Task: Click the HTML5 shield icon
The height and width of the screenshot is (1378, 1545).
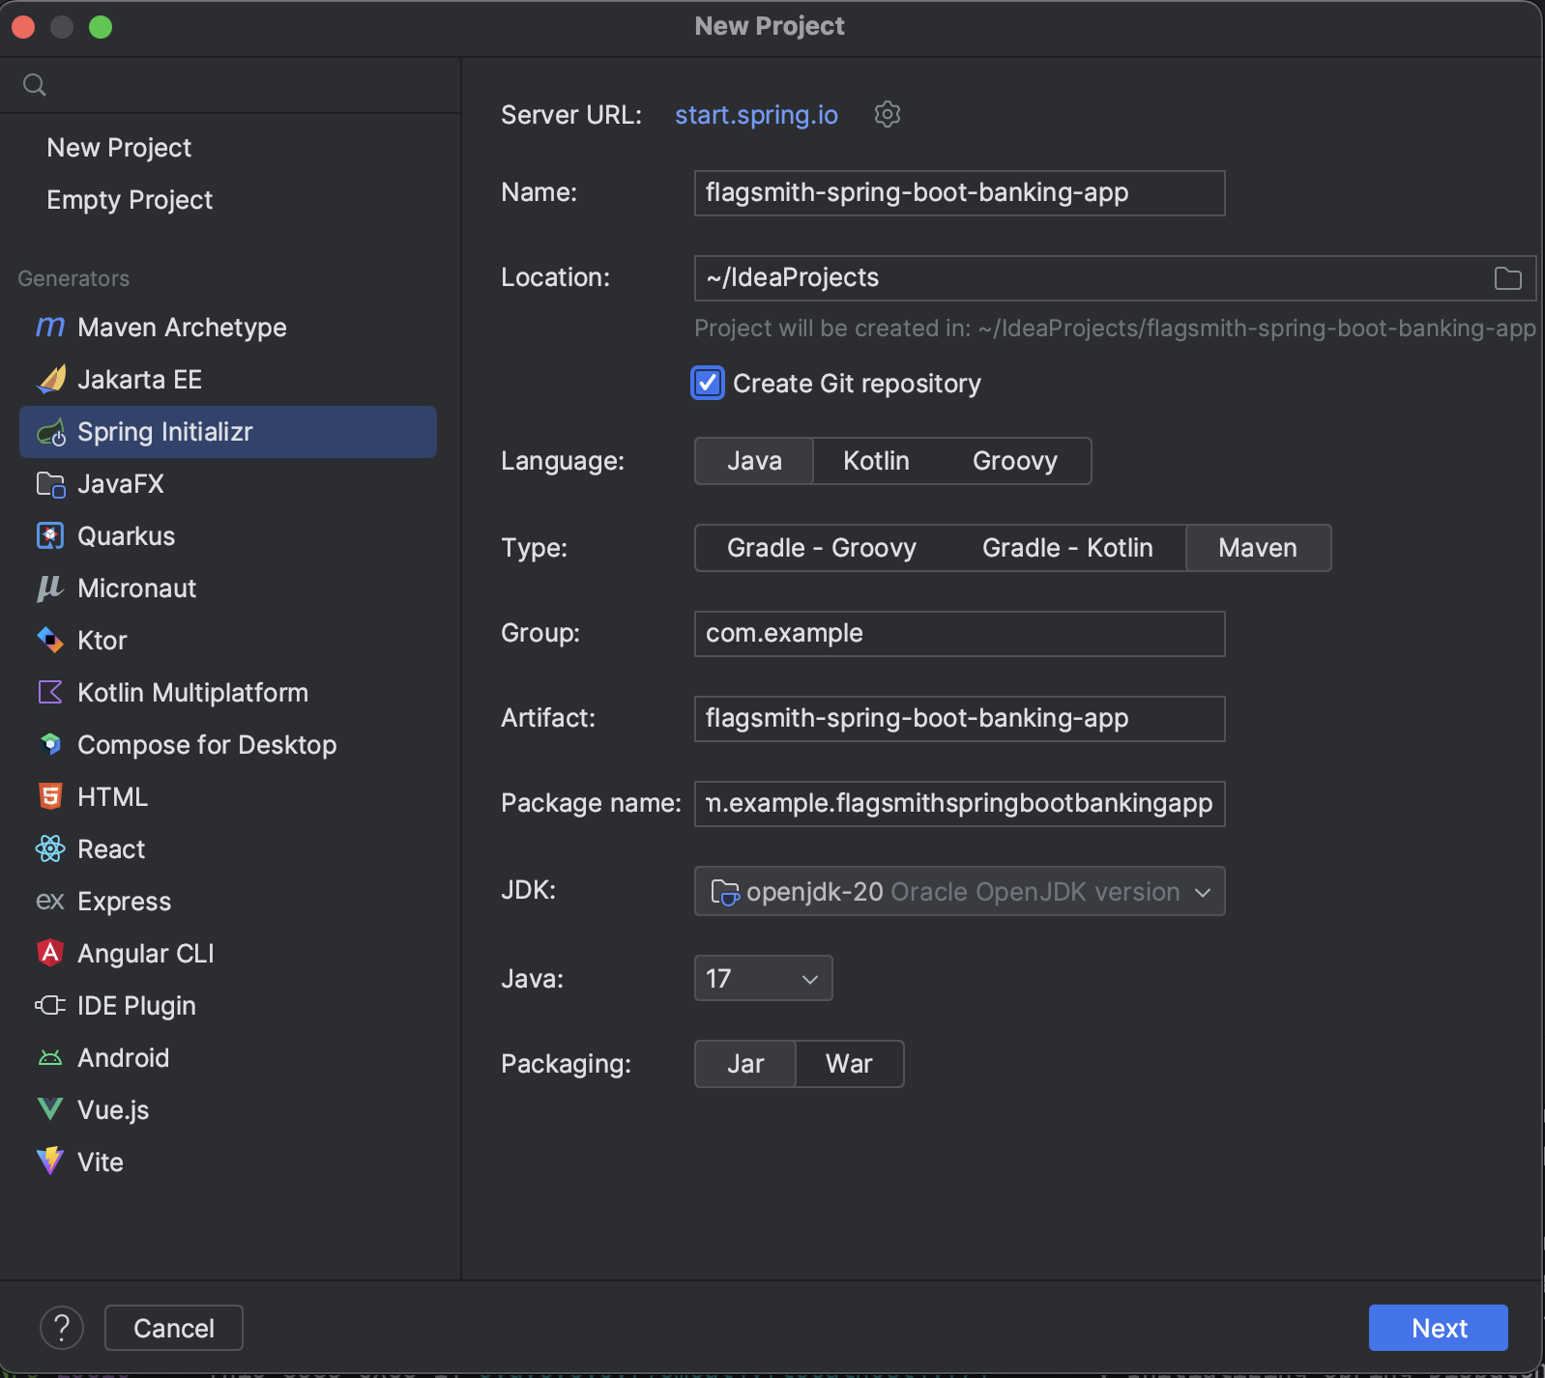Action: [x=50, y=797]
